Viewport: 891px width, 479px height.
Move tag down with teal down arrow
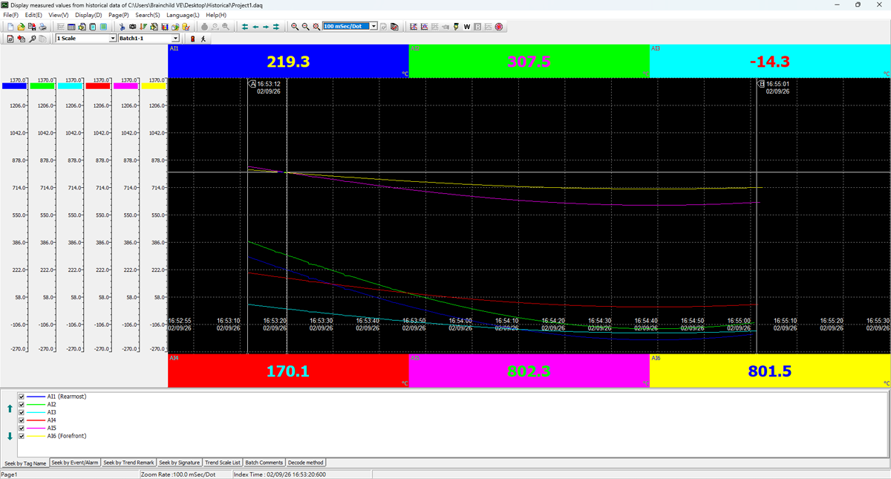coord(10,436)
